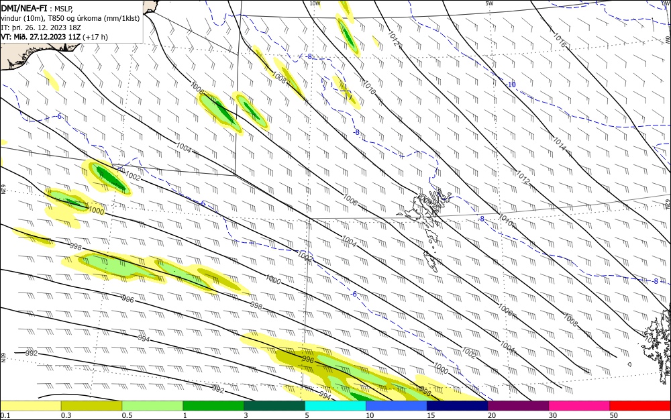The height and width of the screenshot is (420, 671).
Task: Choose the navy 15–20 legend color band
Action: coord(458,406)
